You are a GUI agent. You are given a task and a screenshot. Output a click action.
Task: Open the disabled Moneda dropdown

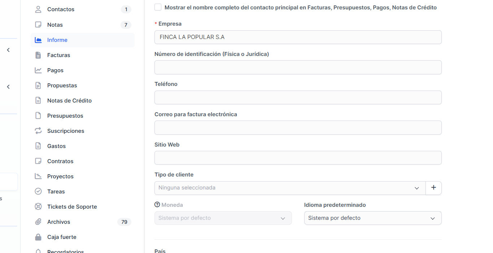223,218
